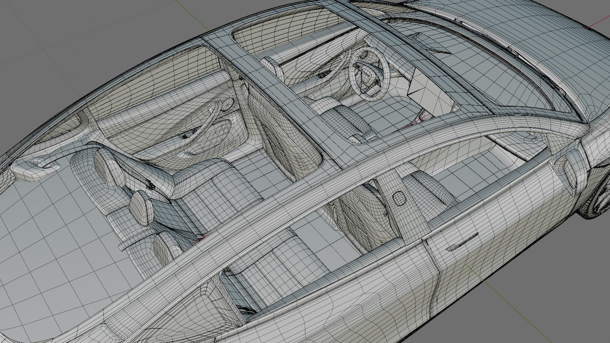Image resolution: width=610 pixels, height=343 pixels.
Task: Select the middle rear seat headrest
Action: [x=142, y=208]
